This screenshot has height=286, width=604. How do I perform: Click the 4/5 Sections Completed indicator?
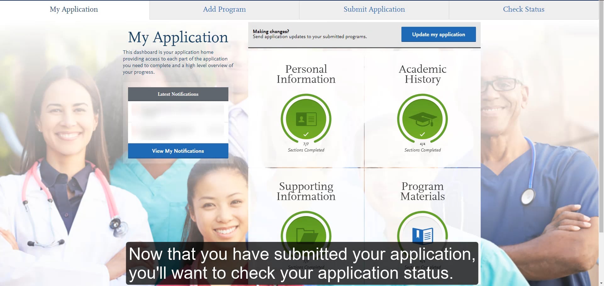[422, 264]
